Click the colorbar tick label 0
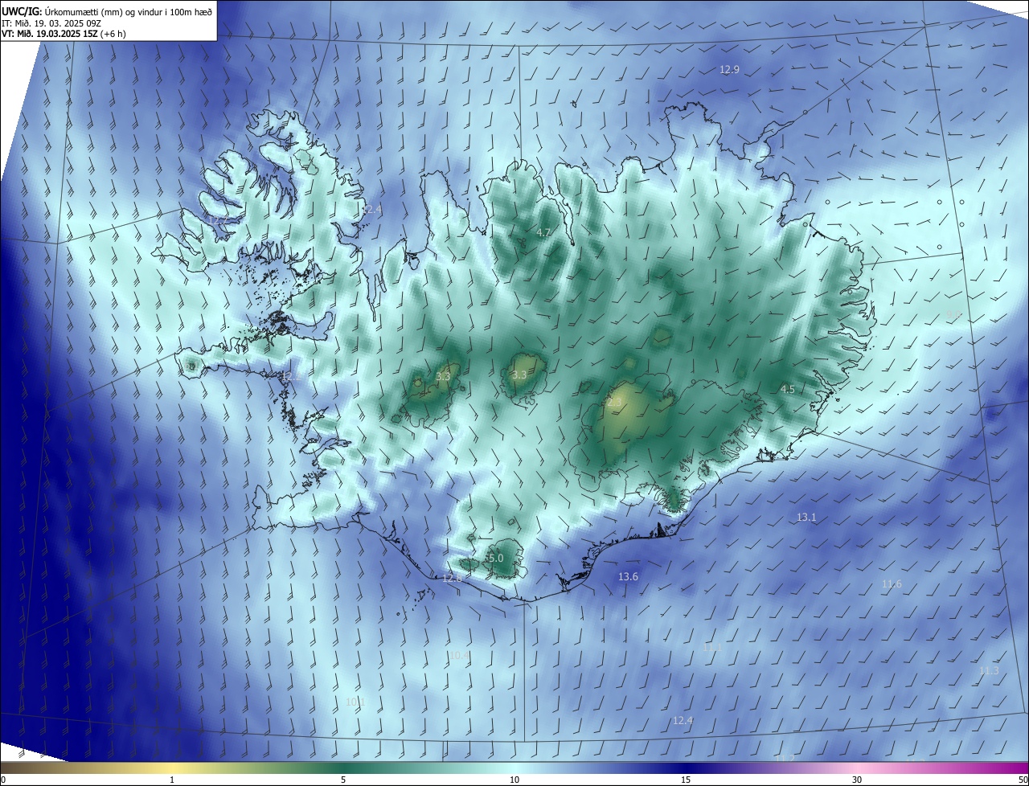Image resolution: width=1029 pixels, height=786 pixels. tap(3, 780)
